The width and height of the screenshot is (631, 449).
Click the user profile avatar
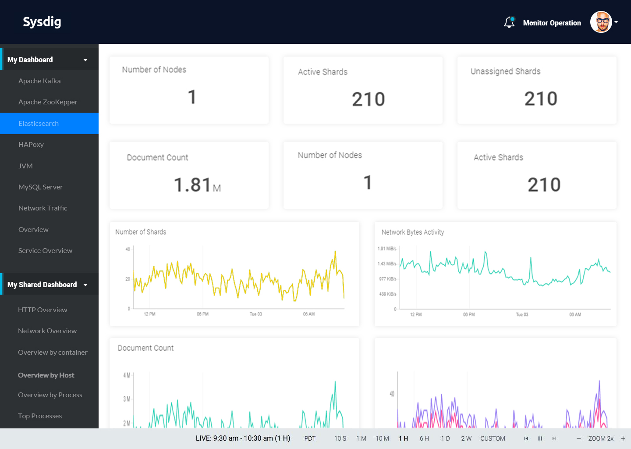pyautogui.click(x=601, y=22)
